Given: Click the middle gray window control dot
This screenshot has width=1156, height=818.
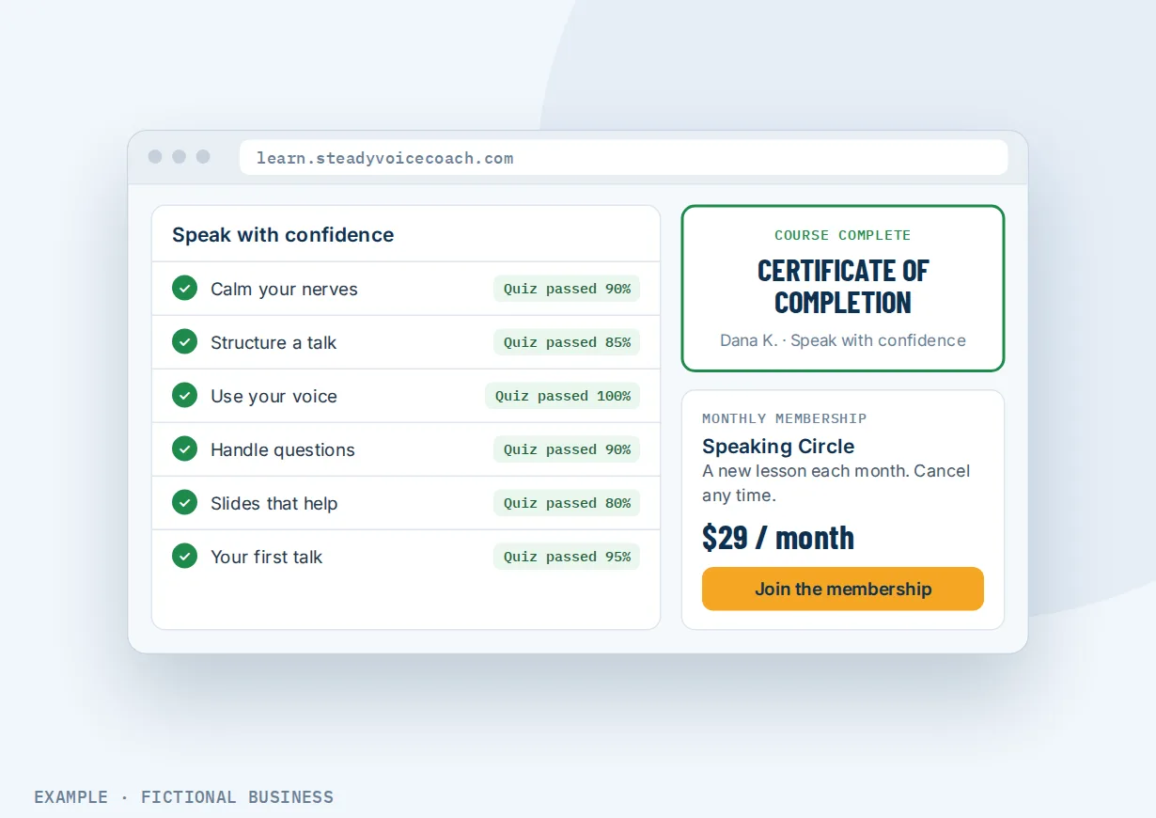Looking at the screenshot, I should point(179,157).
